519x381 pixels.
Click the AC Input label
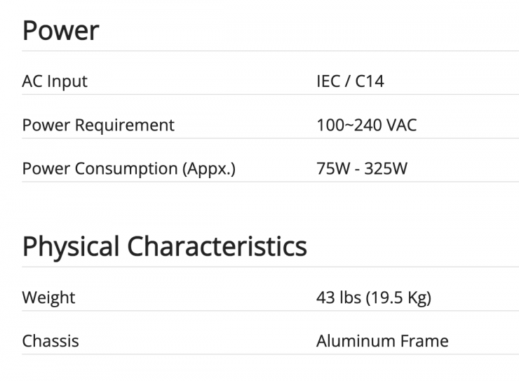55,81
